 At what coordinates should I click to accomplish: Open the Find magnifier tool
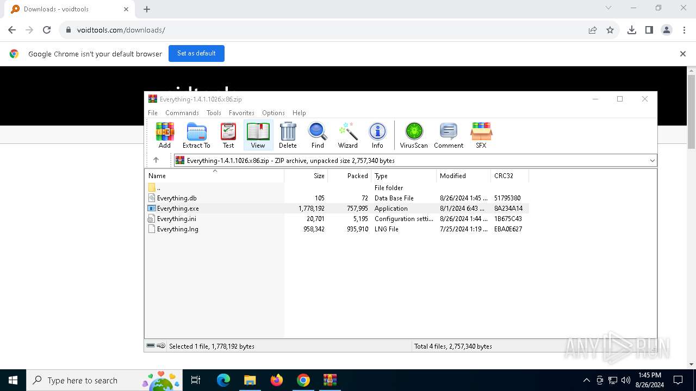point(318,135)
